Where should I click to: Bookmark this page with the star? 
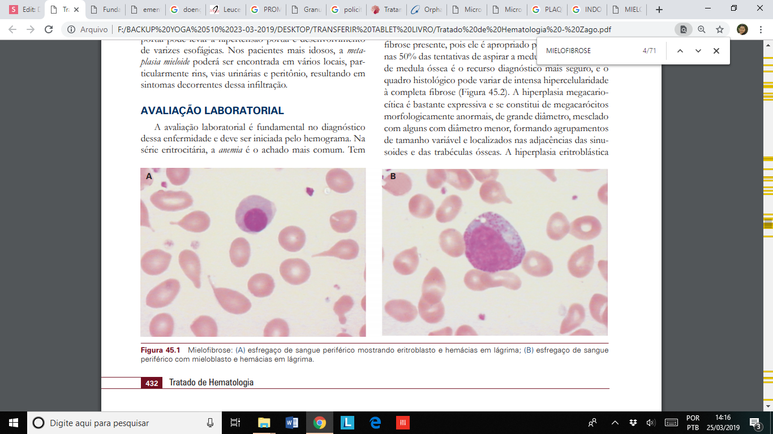pos(719,29)
